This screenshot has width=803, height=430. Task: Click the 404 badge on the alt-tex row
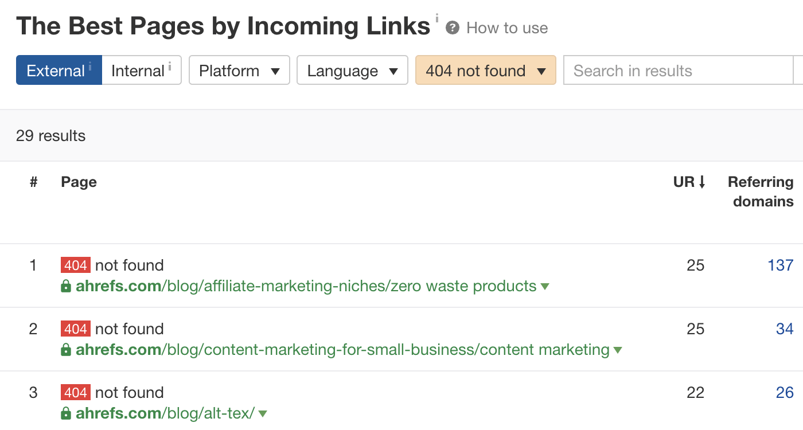coord(74,392)
